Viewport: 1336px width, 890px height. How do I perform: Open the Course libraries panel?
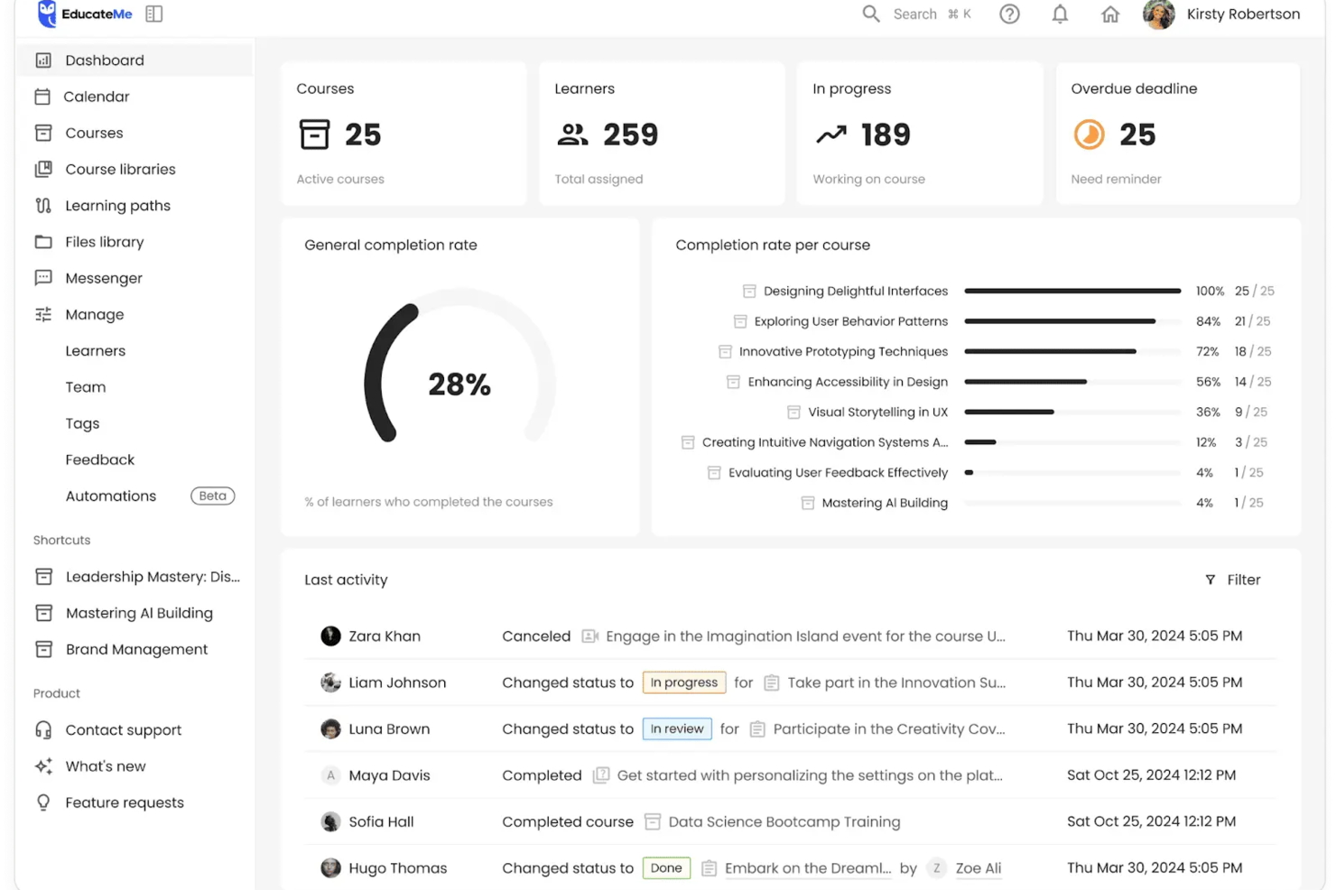pos(120,169)
